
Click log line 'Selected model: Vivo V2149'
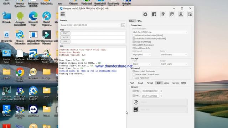tap(83, 50)
